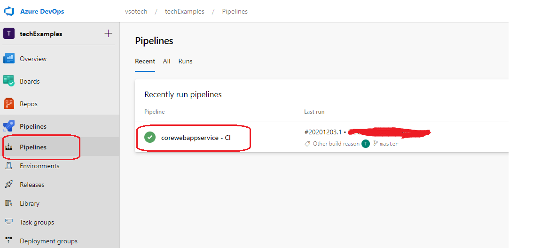
Task: Select the Environments sidebar icon
Action: (8, 165)
